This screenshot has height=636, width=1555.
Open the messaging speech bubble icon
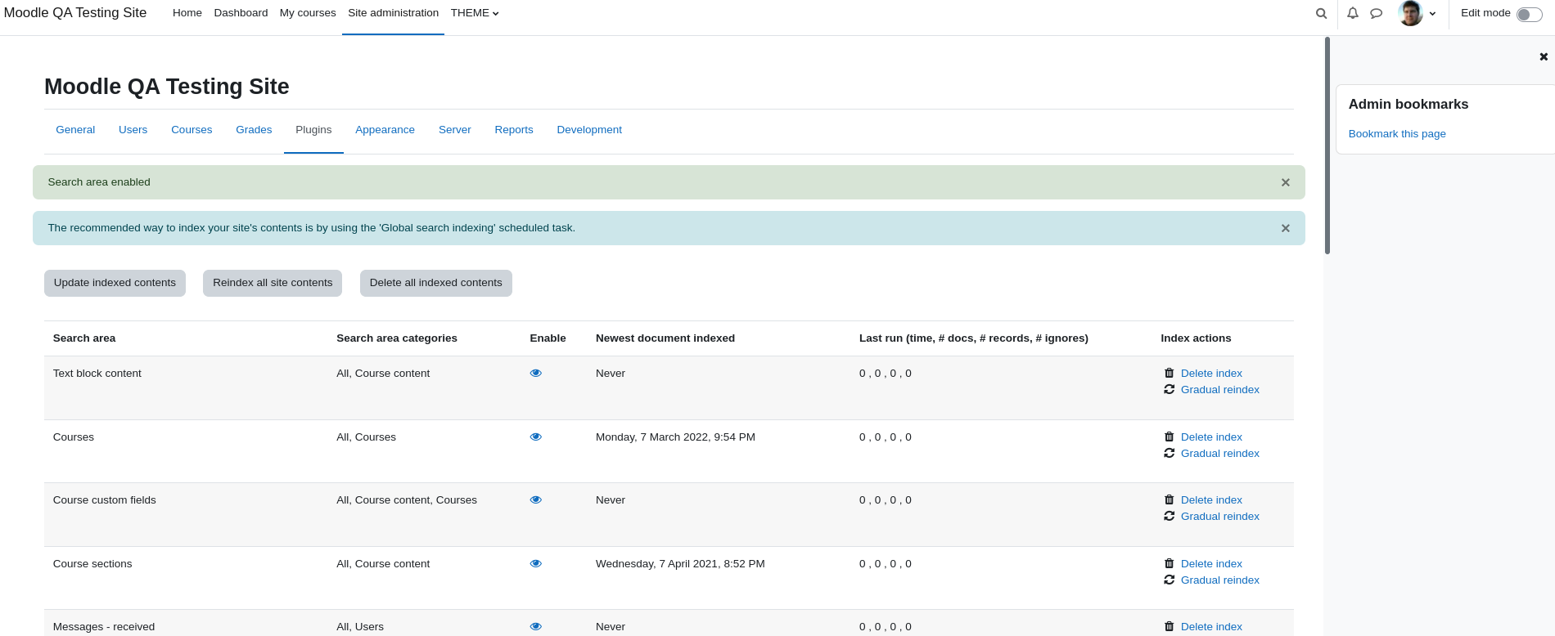[x=1377, y=13]
